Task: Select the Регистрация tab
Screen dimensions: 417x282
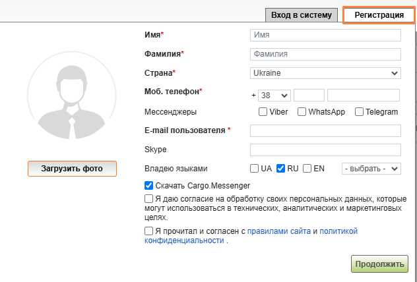Action: coord(378,14)
